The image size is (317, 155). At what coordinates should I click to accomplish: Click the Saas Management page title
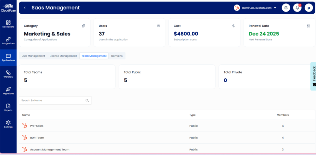click(x=55, y=8)
